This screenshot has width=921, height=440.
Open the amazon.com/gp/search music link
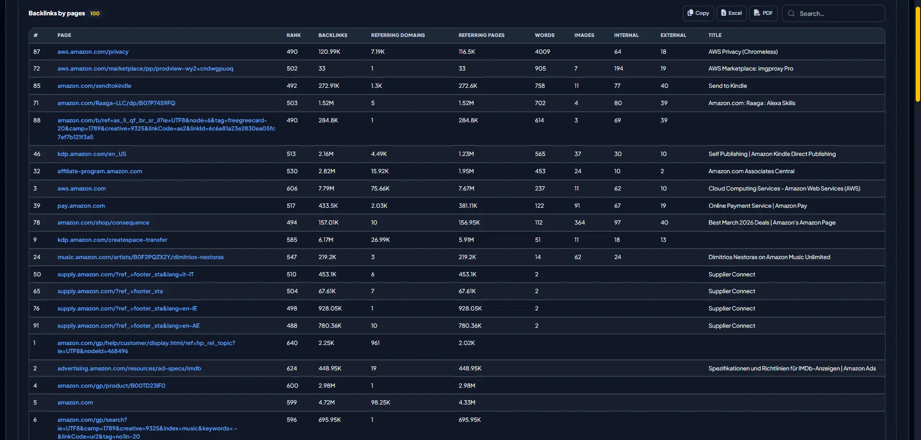[x=147, y=428]
